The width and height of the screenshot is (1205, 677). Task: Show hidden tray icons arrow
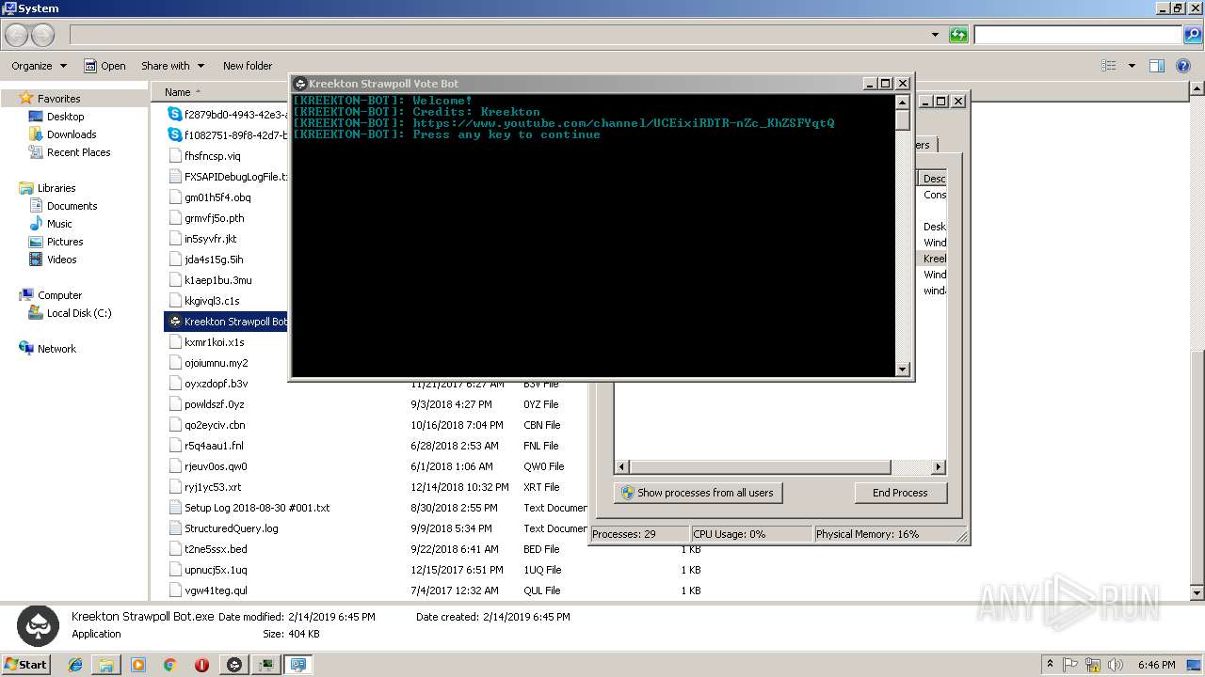(1050, 665)
